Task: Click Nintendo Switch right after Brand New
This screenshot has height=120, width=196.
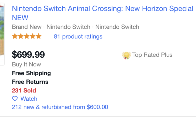Action: (x=68, y=27)
